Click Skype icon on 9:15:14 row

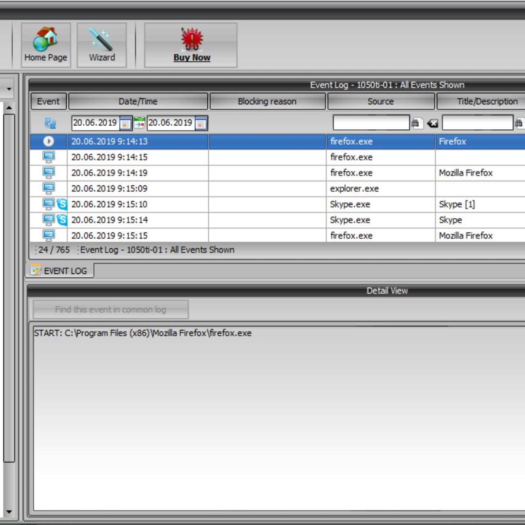(62, 220)
